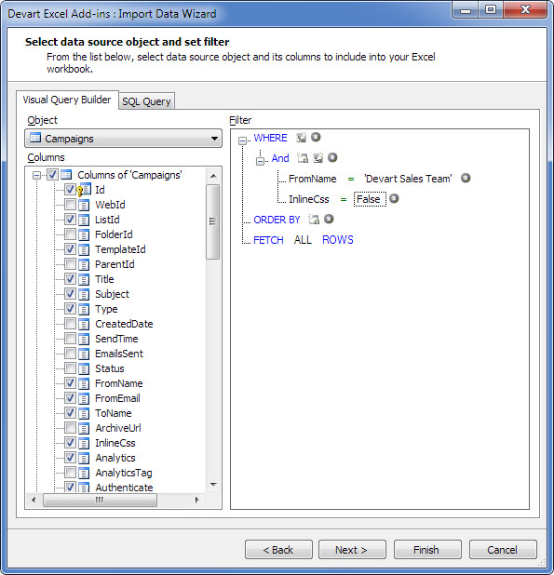
Task: Check the ParentId column checkbox
Action: point(70,263)
